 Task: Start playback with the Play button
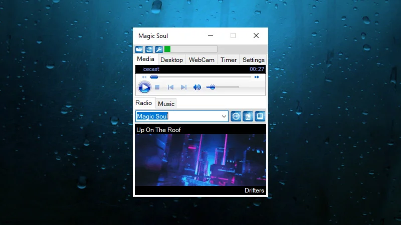pos(144,87)
